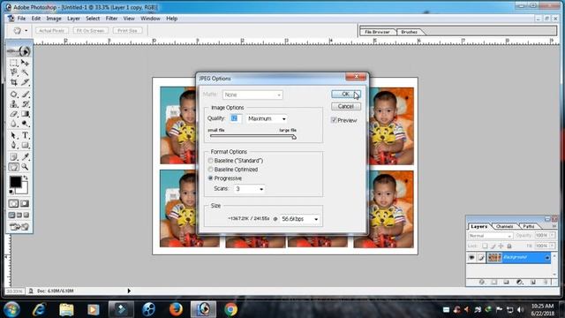Select the Path Selection arrow tool
565x318 pixels.
pyautogui.click(x=14, y=135)
